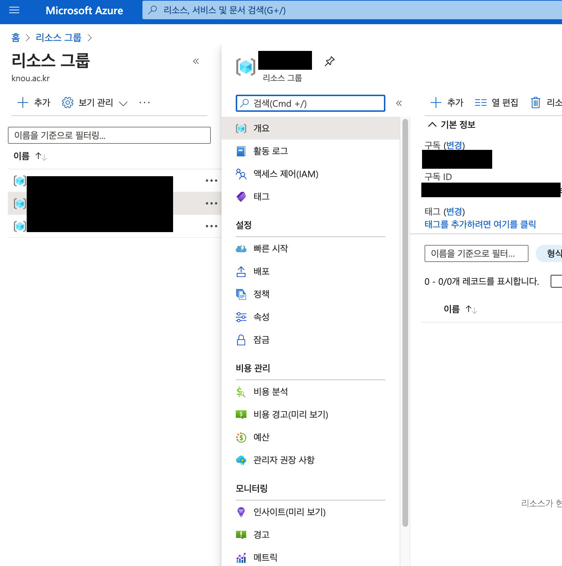Click the Insights (인사이트) lightbulb icon
The height and width of the screenshot is (566, 562).
[x=241, y=512]
